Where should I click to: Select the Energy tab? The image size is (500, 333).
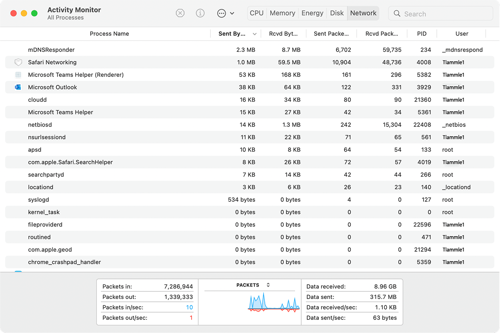312,13
